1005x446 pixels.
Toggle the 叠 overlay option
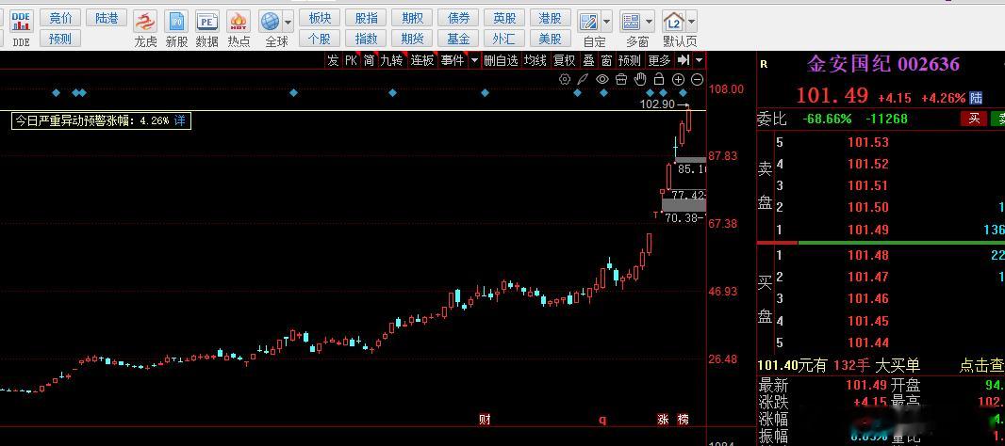(588, 61)
